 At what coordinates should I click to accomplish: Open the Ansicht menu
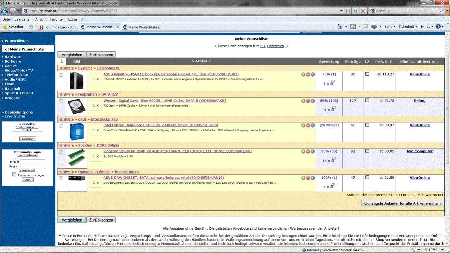pos(41,19)
